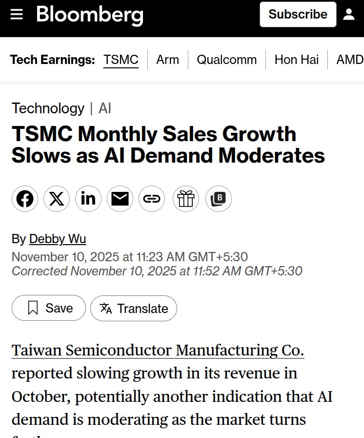Screen dimensions: 364x438
Task: Open the hamburger navigation menu
Action: point(17,14)
